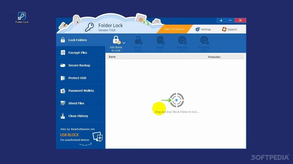Image resolution: width=293 pixels, height=164 pixels.
Task: Click the Protection column header
Action: [x=214, y=57]
